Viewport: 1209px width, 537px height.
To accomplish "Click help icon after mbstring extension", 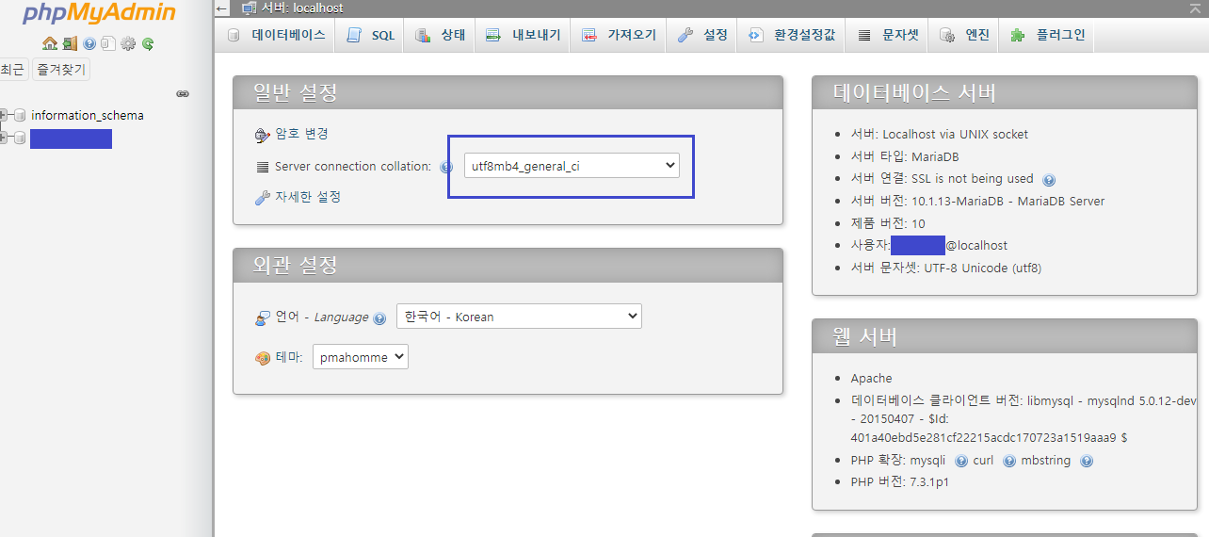I will tap(1087, 461).
